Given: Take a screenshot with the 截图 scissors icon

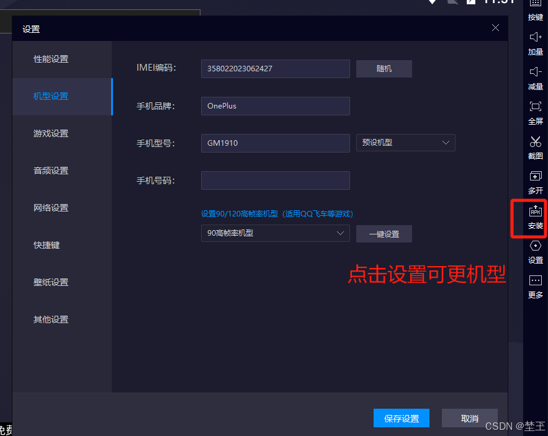Looking at the screenshot, I should pyautogui.click(x=535, y=148).
